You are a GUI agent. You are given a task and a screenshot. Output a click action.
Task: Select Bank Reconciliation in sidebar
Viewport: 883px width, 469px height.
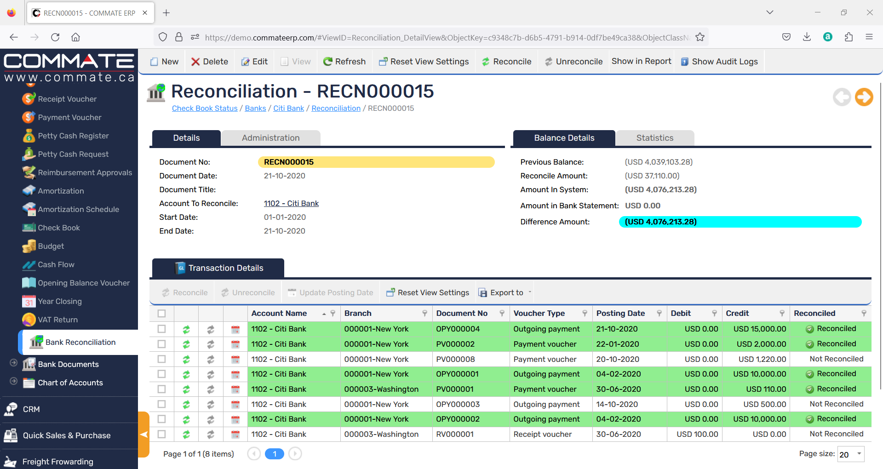coord(80,342)
